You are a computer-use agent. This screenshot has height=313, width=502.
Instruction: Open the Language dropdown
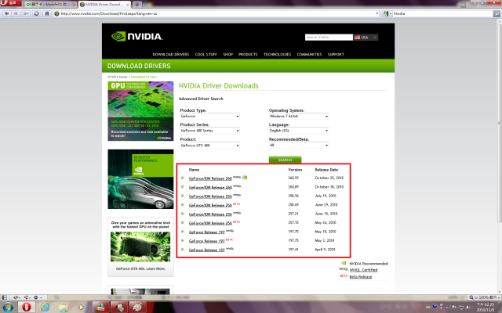[x=299, y=131]
